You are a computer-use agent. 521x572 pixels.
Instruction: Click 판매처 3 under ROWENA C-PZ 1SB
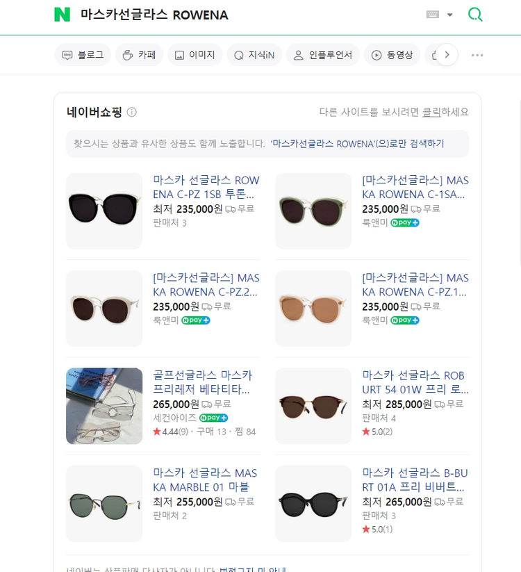pos(170,223)
